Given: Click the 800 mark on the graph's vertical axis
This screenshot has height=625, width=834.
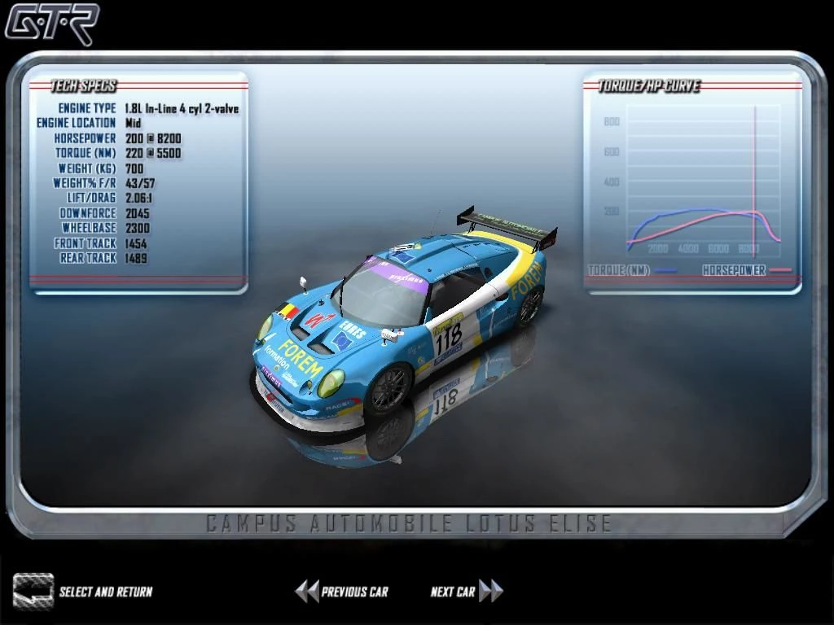Looking at the screenshot, I should point(612,122).
